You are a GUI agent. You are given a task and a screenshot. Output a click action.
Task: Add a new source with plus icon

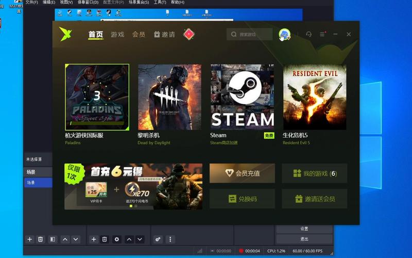point(94,239)
